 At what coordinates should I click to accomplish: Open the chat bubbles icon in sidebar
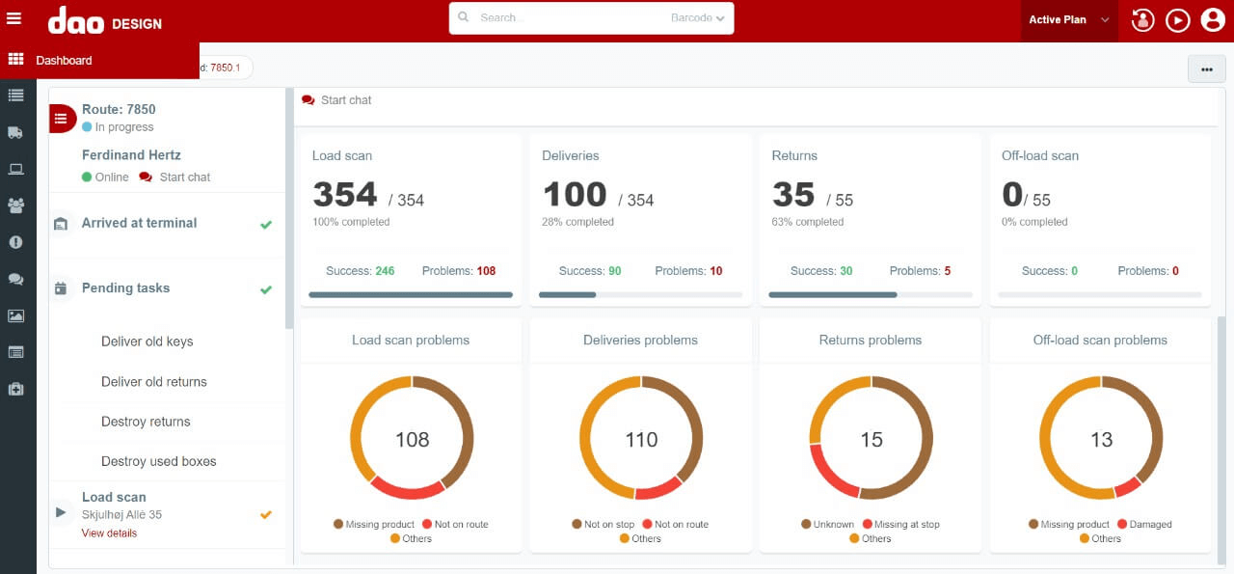(15, 279)
